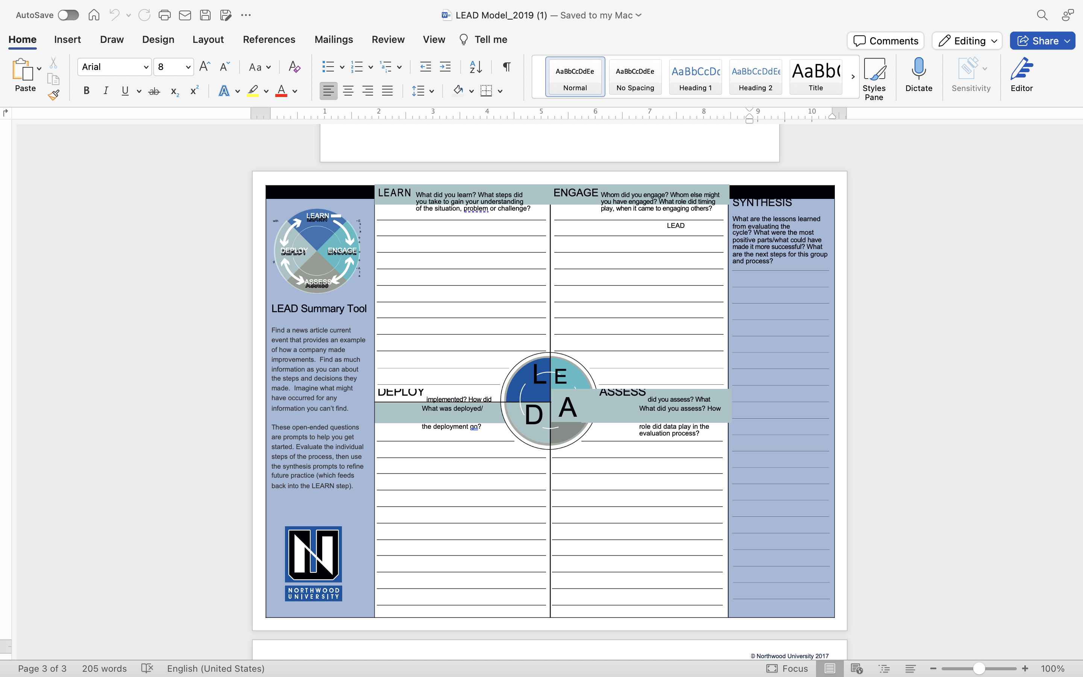Open the font size dropdown
The height and width of the screenshot is (677, 1083).
point(188,67)
